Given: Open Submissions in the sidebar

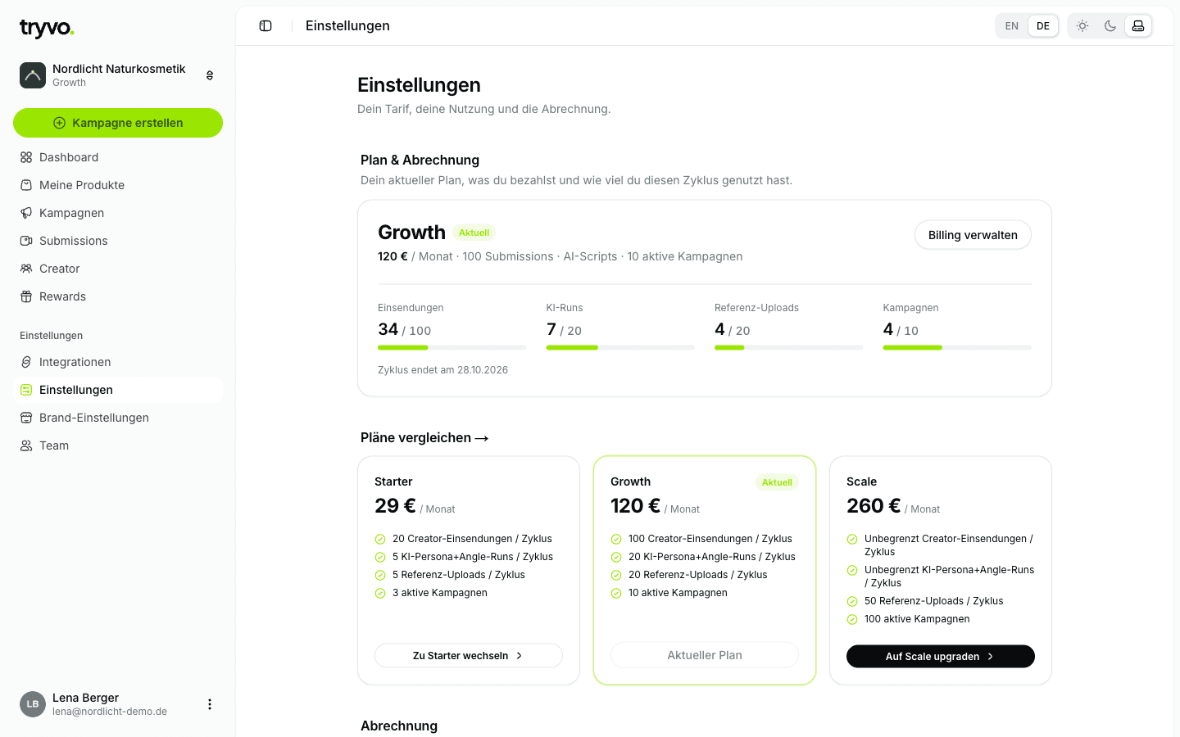Looking at the screenshot, I should point(118,241).
